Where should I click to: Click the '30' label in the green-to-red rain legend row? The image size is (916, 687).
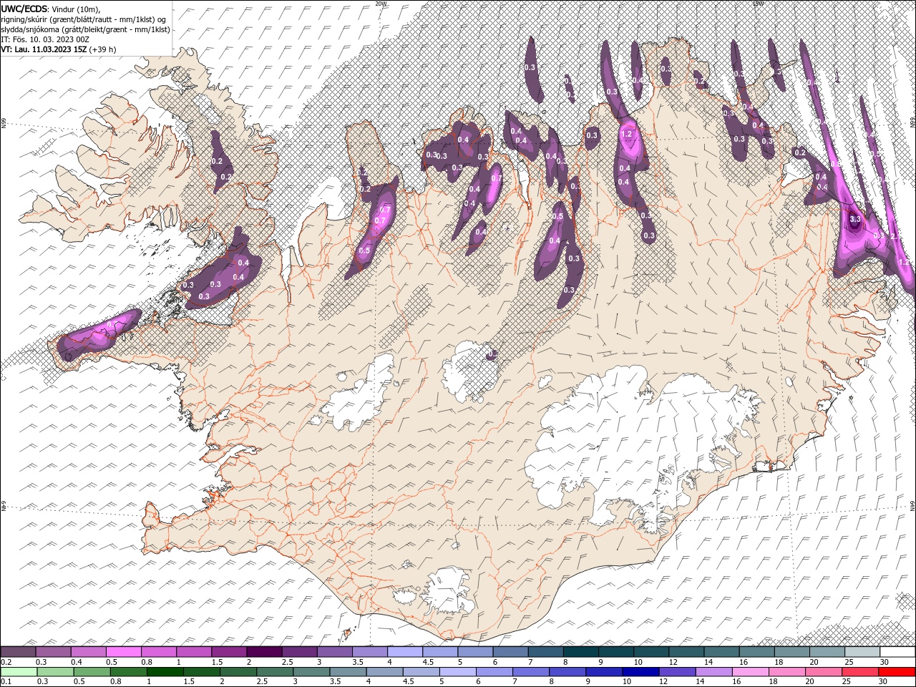point(884,682)
